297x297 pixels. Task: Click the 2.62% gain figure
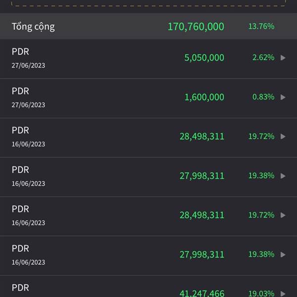point(263,57)
